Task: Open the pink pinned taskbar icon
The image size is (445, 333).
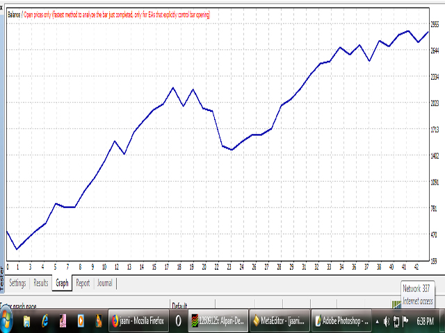Action: pos(63,321)
